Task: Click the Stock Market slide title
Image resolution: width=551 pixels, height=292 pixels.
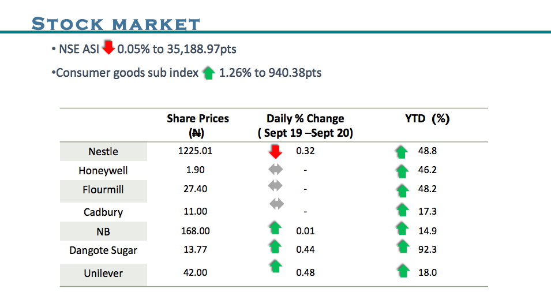Action: pyautogui.click(x=116, y=24)
